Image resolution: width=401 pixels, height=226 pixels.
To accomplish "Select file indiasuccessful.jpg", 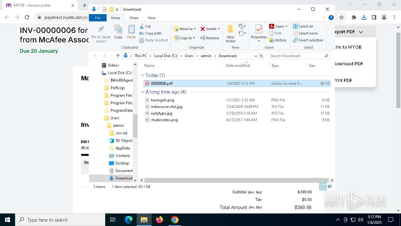I will tap(237, 107).
